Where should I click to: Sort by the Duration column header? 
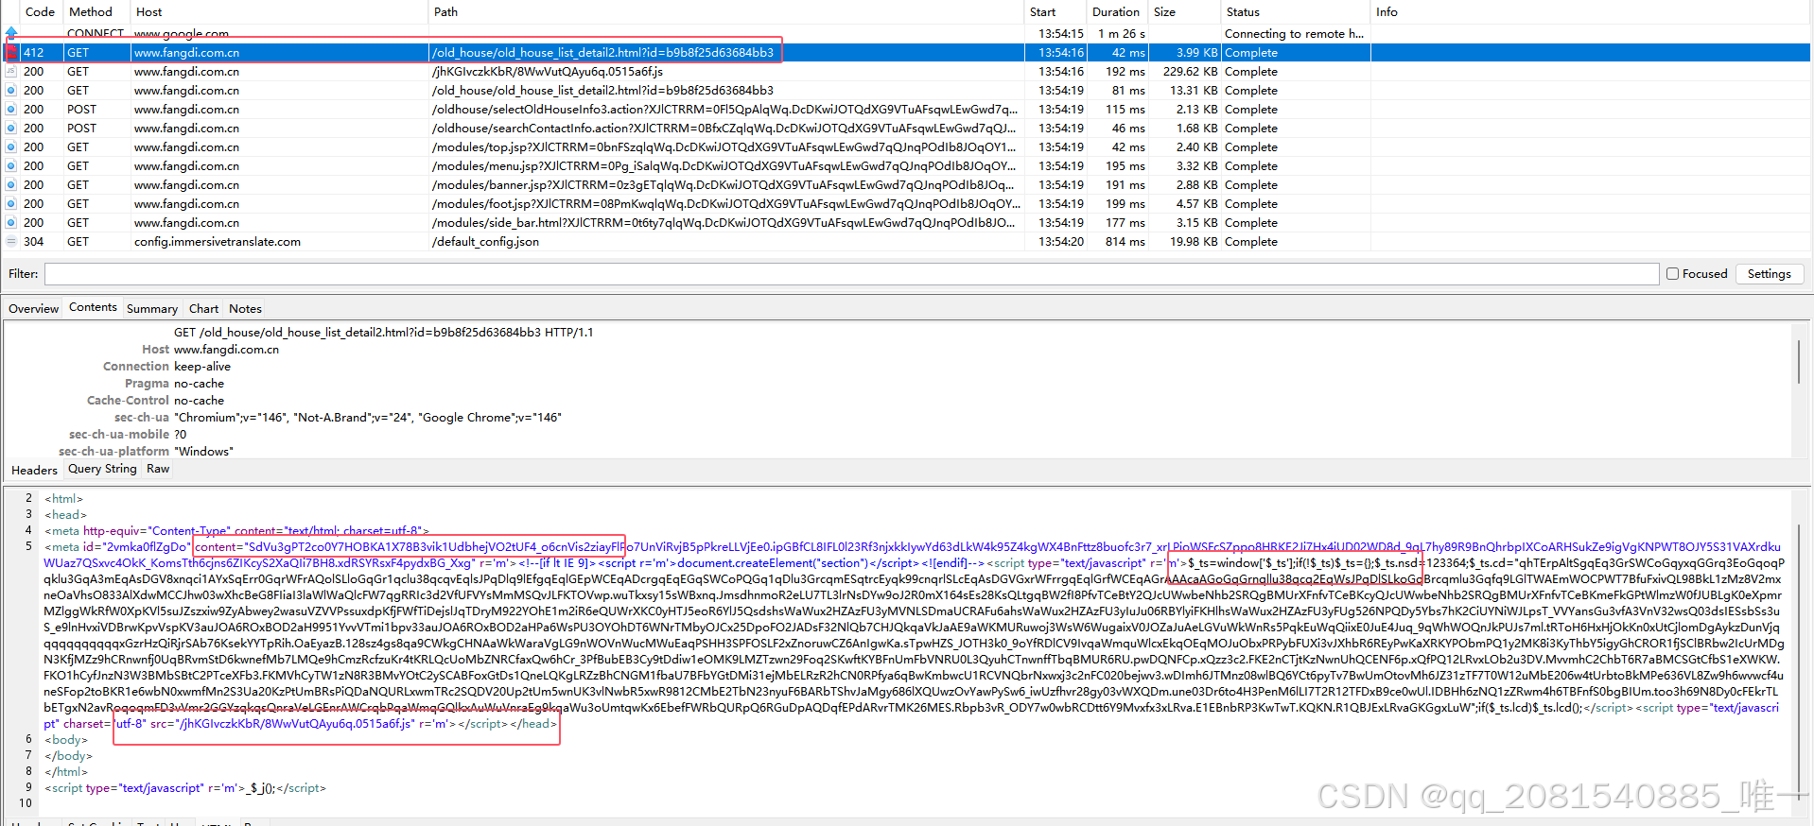[1116, 12]
